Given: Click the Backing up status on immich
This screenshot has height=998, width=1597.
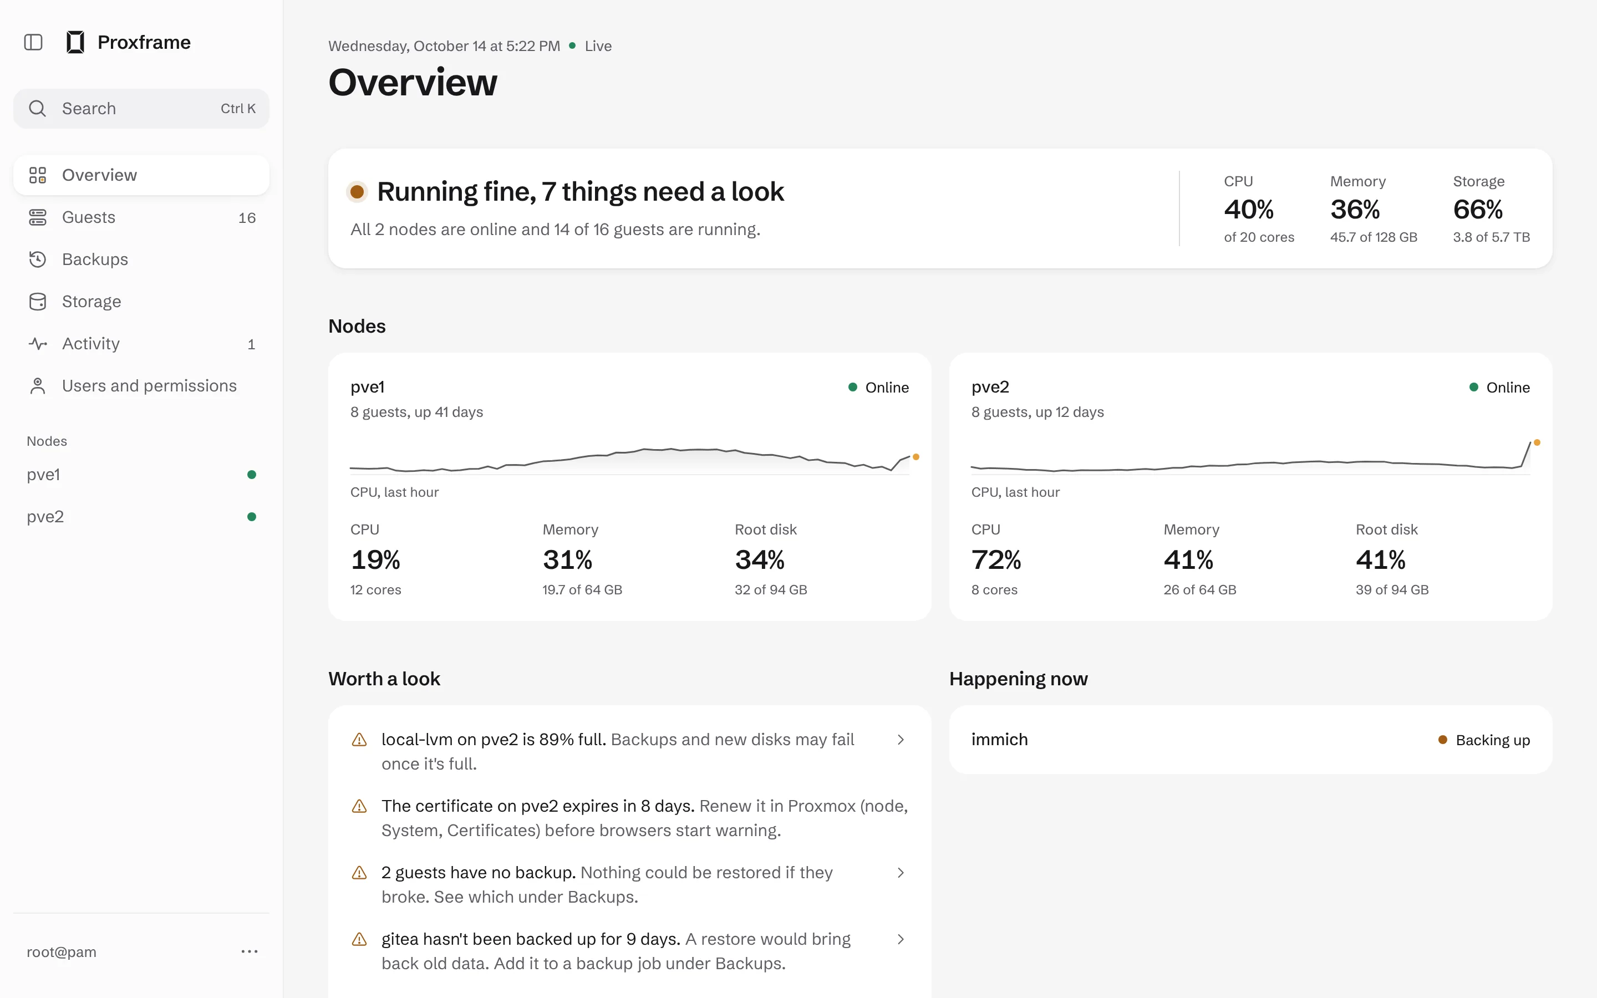Looking at the screenshot, I should tap(1484, 740).
